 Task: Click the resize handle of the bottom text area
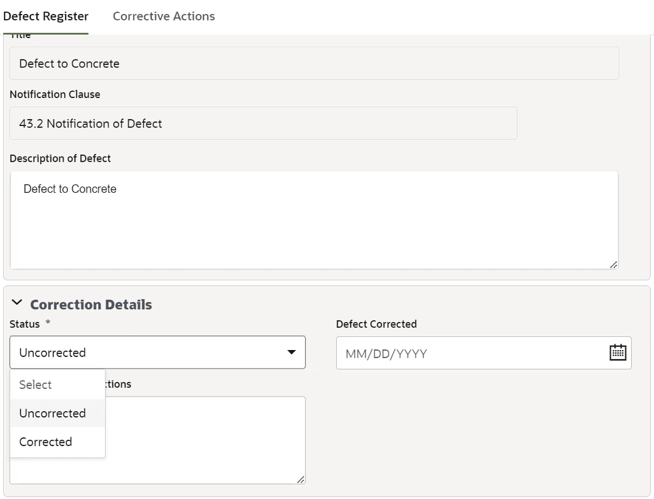(301, 479)
